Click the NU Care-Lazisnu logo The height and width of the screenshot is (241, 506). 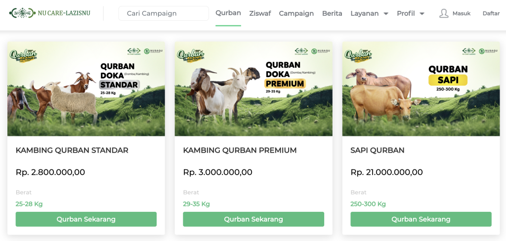50,13
